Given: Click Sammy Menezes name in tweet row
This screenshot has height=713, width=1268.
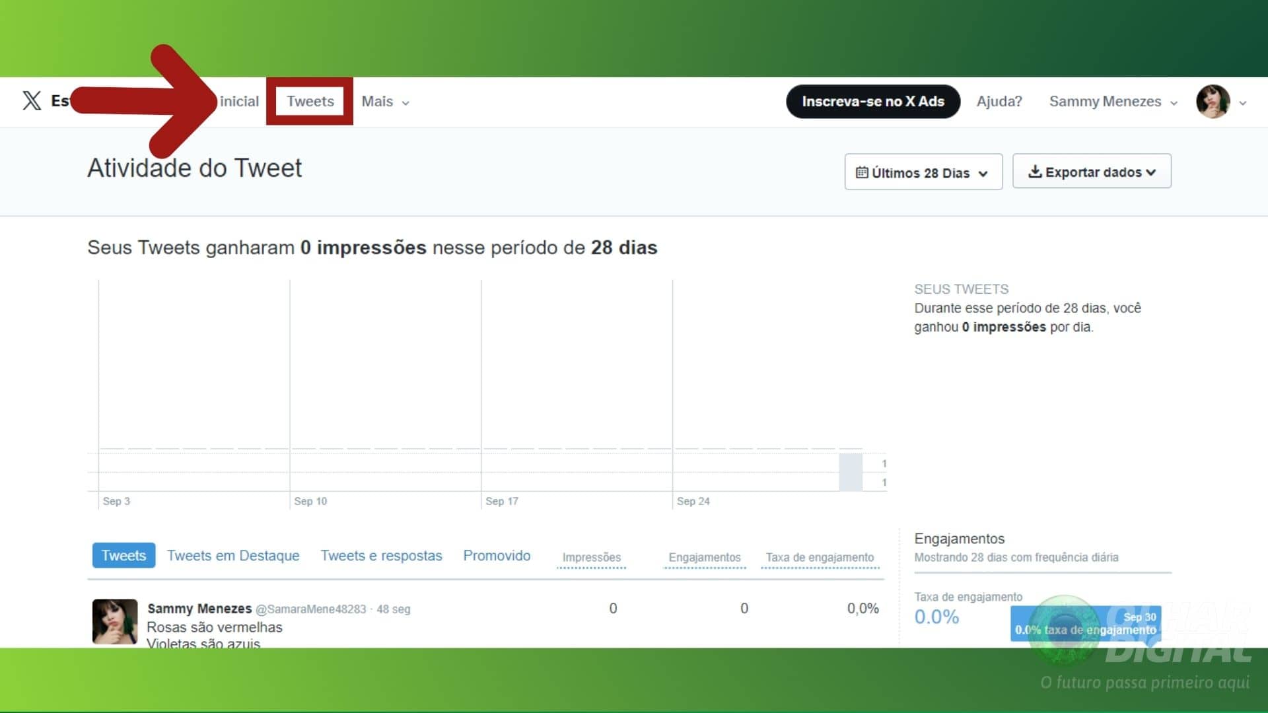Looking at the screenshot, I should 199,609.
